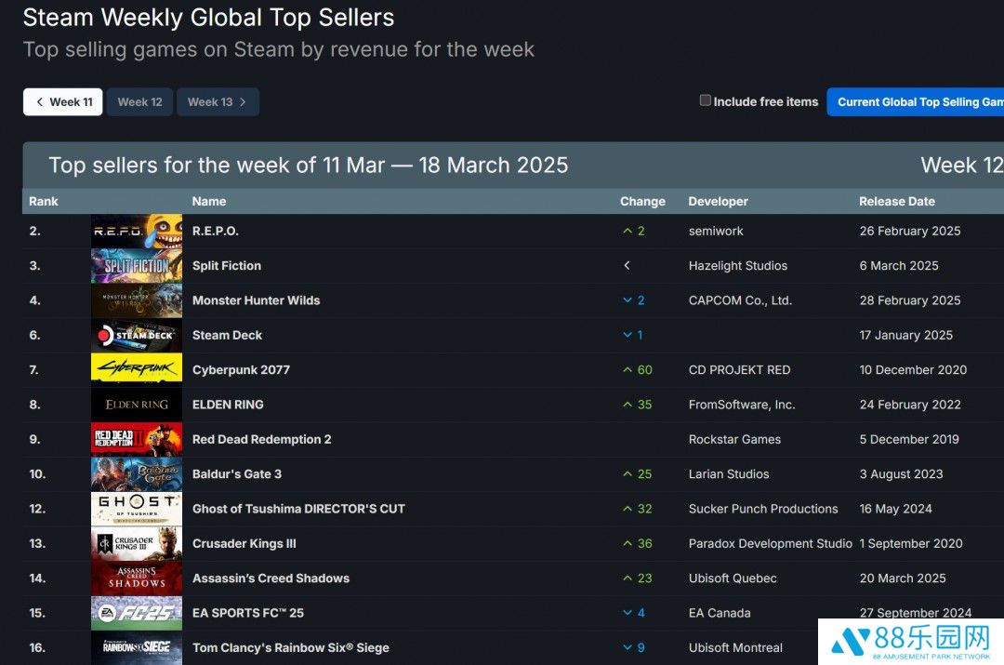Open the Baldur's Gate 3 thumbnail
This screenshot has width=1004, height=665.
point(137,474)
